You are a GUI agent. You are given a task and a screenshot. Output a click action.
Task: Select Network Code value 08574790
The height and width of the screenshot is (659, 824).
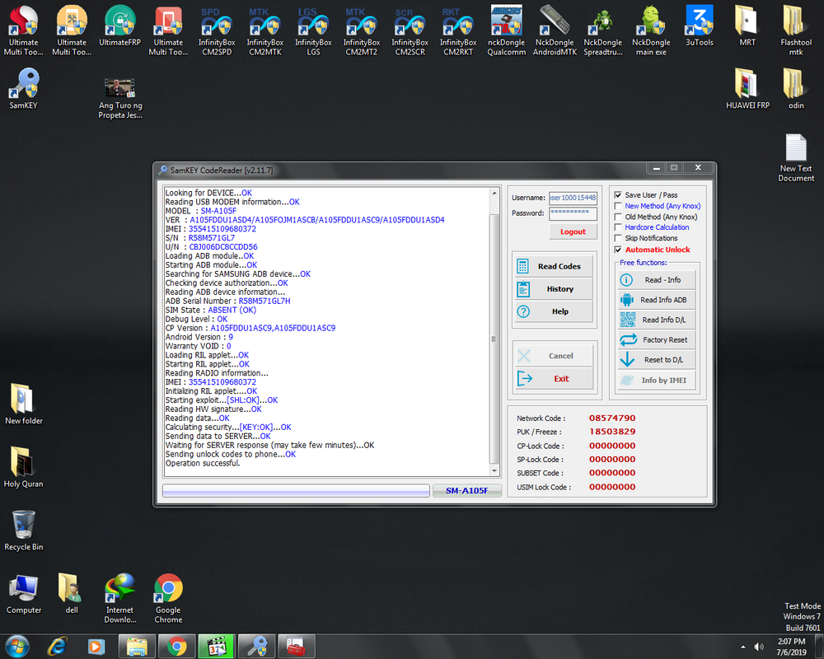pyautogui.click(x=612, y=418)
